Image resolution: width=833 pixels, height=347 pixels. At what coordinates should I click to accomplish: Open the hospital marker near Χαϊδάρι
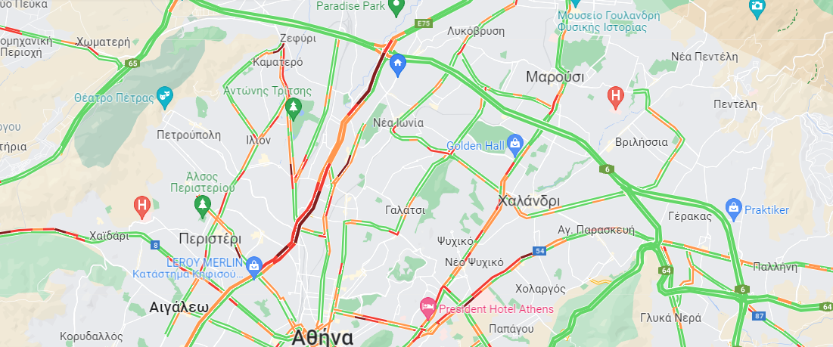point(141,206)
